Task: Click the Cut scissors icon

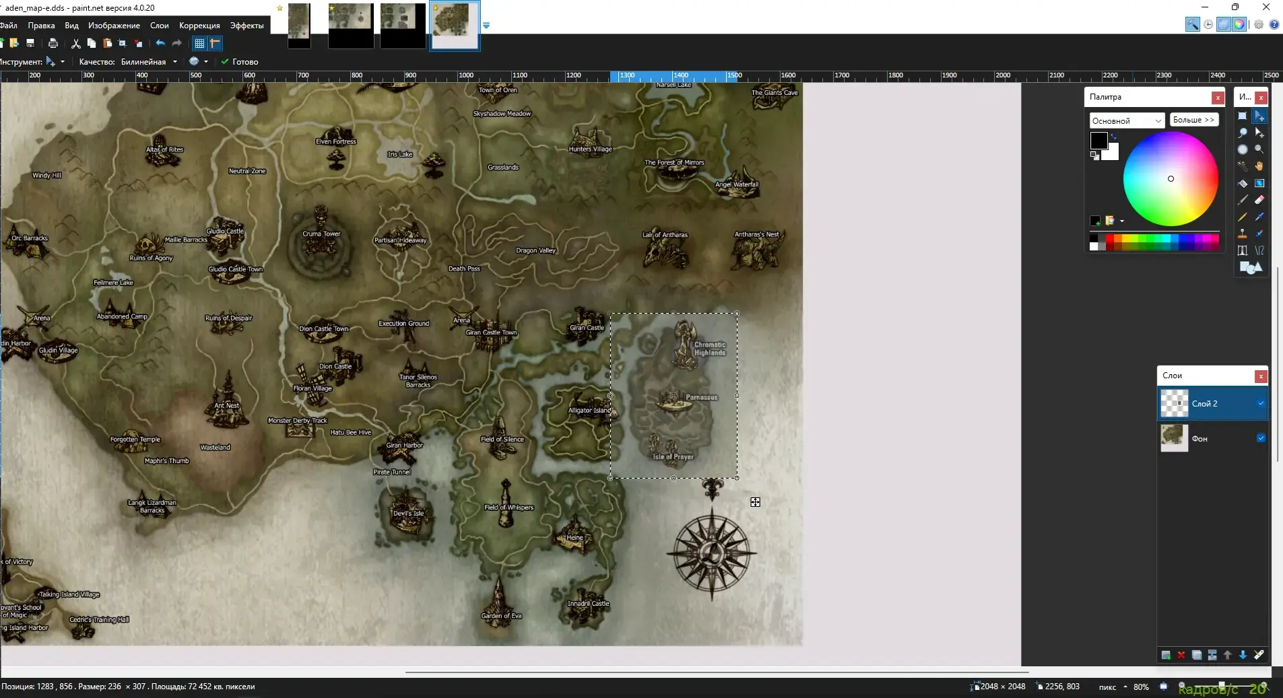Action: [x=76, y=43]
